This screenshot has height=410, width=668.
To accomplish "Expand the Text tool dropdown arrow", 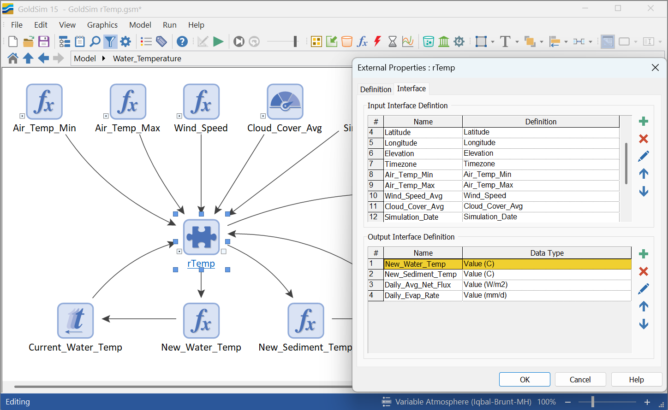I will click(x=517, y=42).
